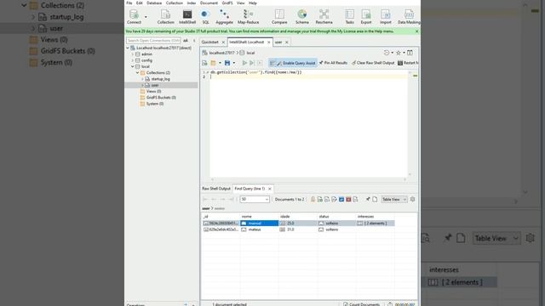This screenshot has width=545, height=306.
Task: Select the Views (0) folder
Action: click(153, 91)
